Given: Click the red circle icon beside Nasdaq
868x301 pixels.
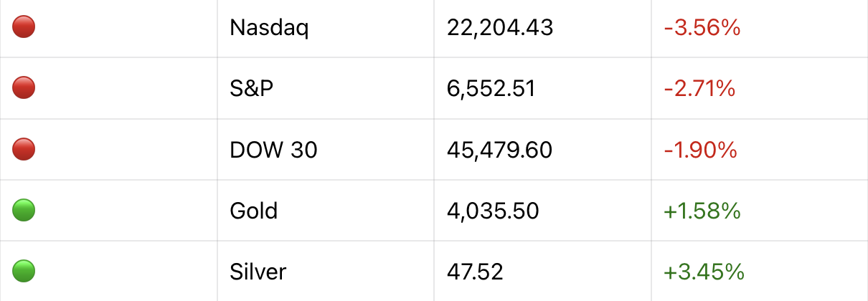Looking at the screenshot, I should coord(24,27).
